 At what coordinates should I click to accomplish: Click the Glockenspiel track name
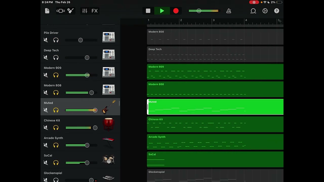coord(53,173)
